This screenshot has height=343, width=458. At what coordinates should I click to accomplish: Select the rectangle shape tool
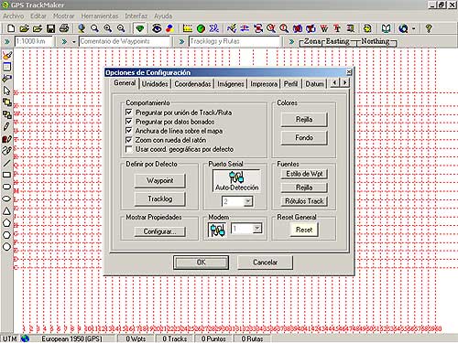tap(6, 175)
